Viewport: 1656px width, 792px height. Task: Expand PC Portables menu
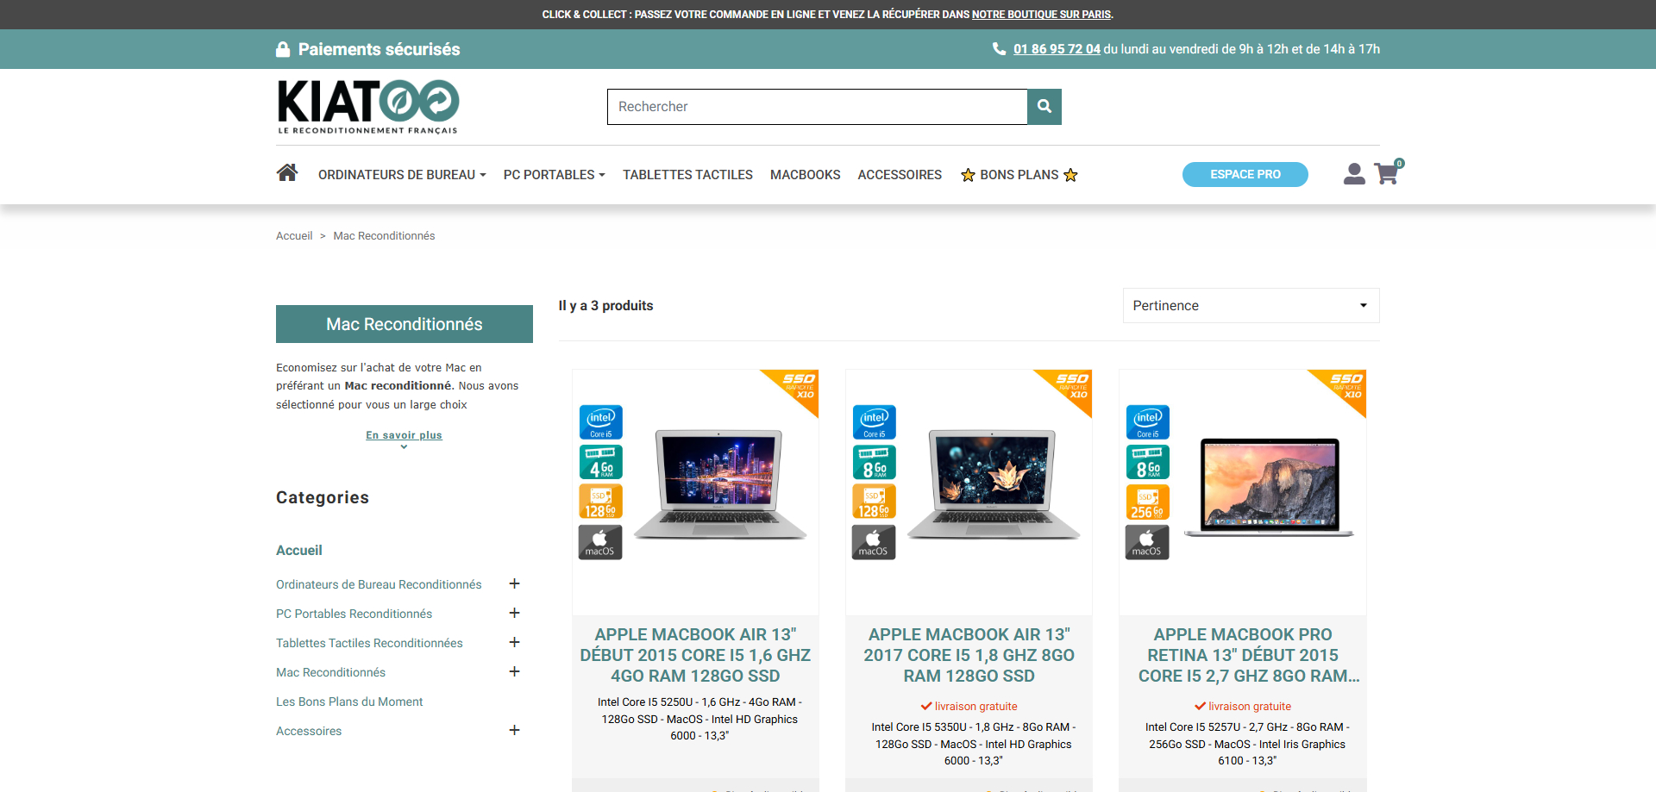(x=554, y=175)
